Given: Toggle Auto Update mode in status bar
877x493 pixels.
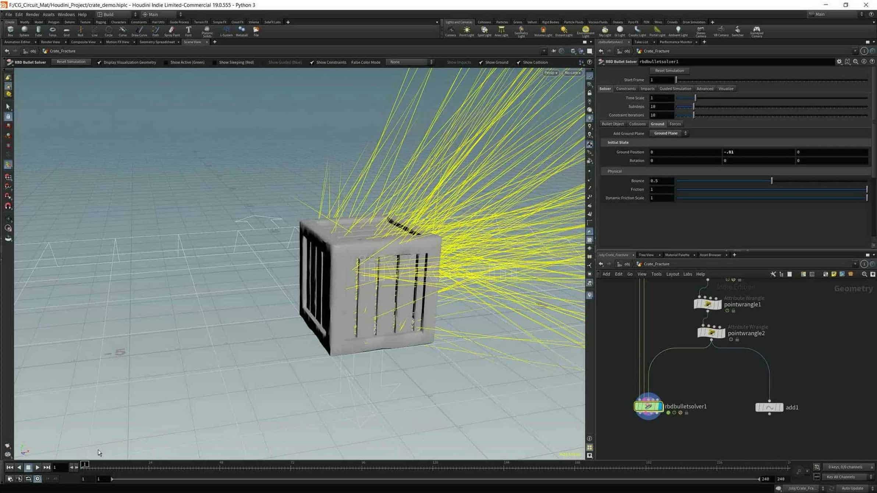Looking at the screenshot, I should click(855, 488).
